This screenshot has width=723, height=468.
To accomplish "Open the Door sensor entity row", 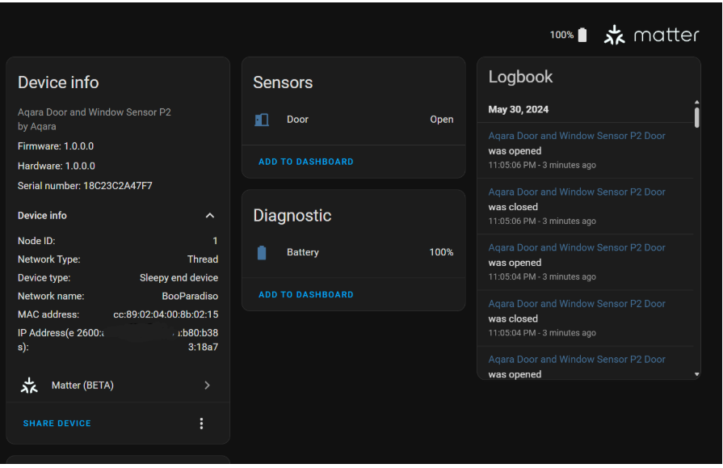I will tap(353, 120).
